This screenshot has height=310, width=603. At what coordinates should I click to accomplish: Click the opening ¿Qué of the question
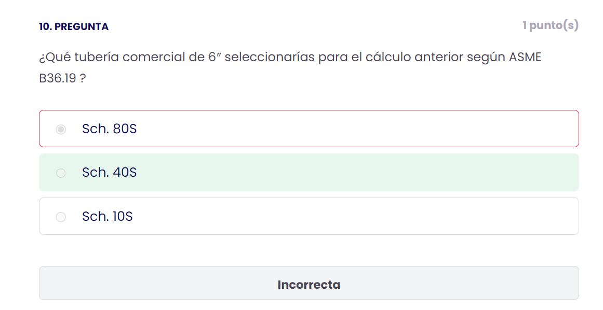pos(55,58)
